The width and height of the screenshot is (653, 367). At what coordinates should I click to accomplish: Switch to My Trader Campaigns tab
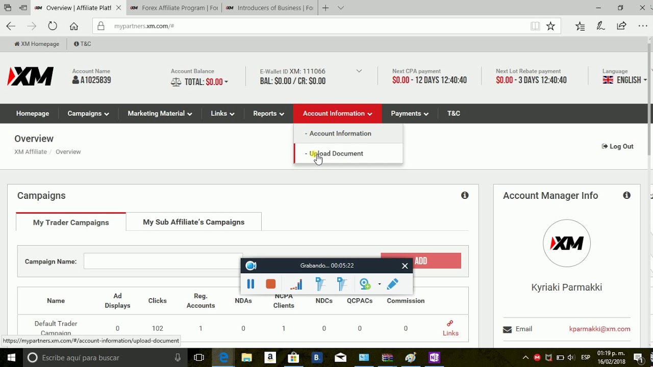click(x=71, y=222)
